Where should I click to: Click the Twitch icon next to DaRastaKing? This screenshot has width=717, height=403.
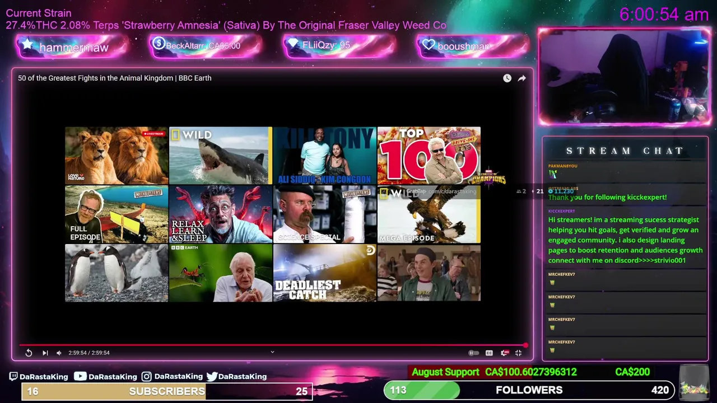tap(13, 377)
